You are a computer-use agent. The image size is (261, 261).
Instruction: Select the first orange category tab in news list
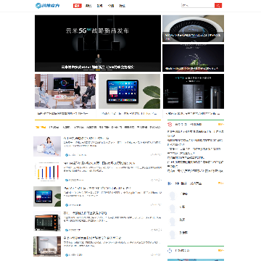coord(41,127)
